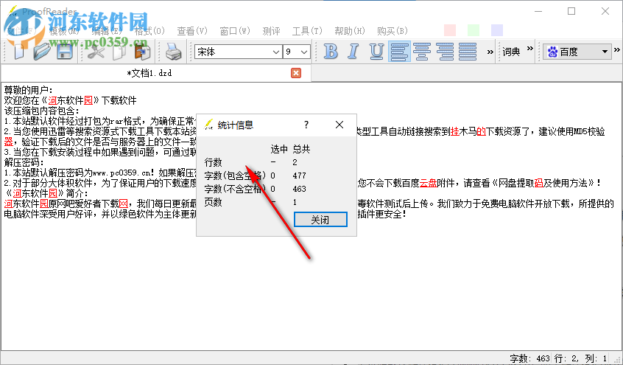Viewport: 623px width, 365px height.
Task: Open the 购买(B) menu
Action: coord(393,31)
